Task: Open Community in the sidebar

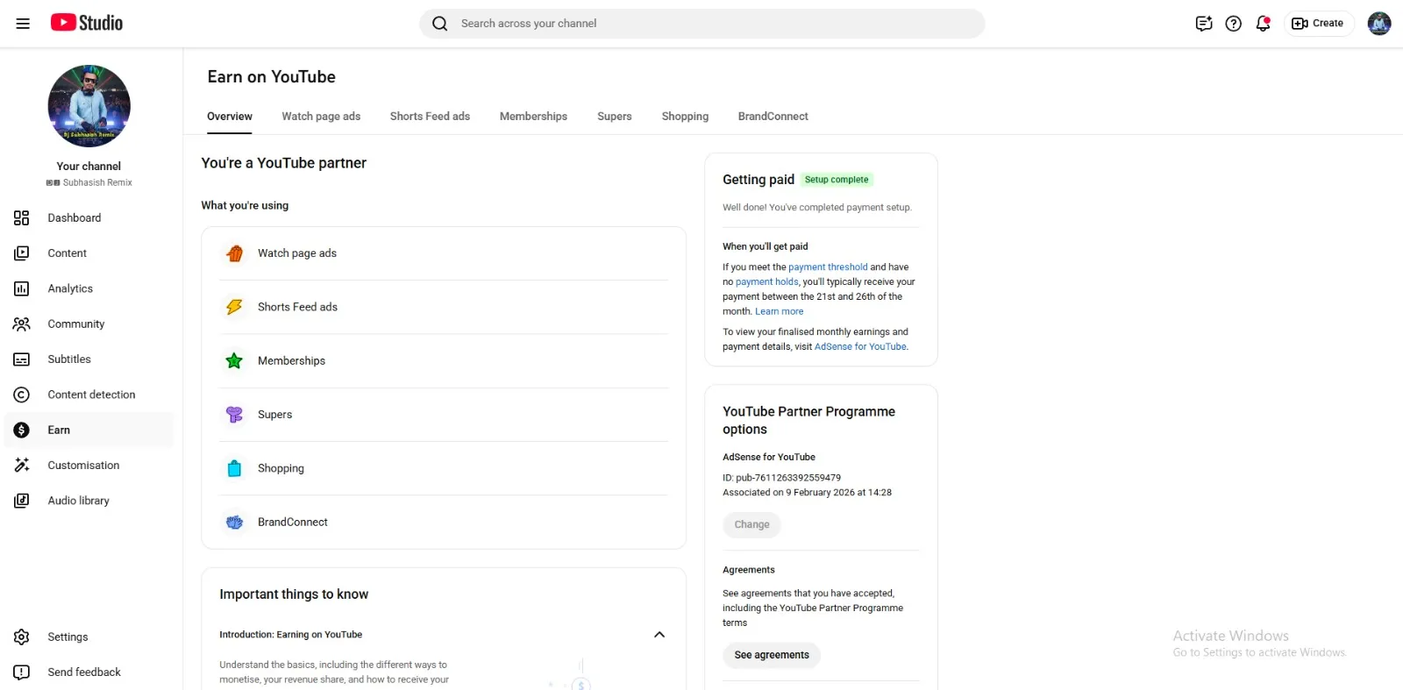Action: click(89, 324)
